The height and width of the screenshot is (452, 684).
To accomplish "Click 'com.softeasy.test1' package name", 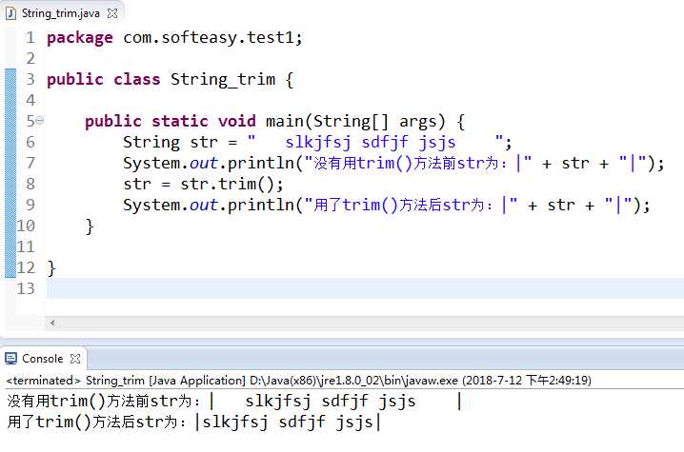I will point(208,37).
